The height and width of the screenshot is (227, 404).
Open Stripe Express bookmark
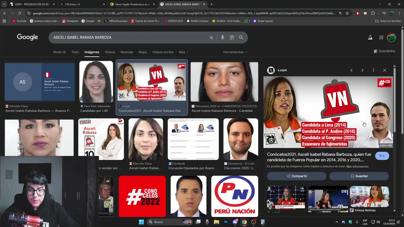(x=263, y=21)
